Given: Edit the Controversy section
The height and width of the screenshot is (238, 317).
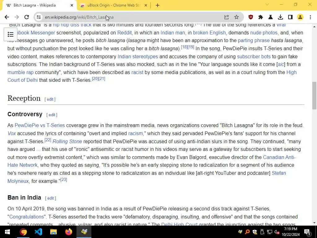Looking at the screenshot, I should pos(52,115).
